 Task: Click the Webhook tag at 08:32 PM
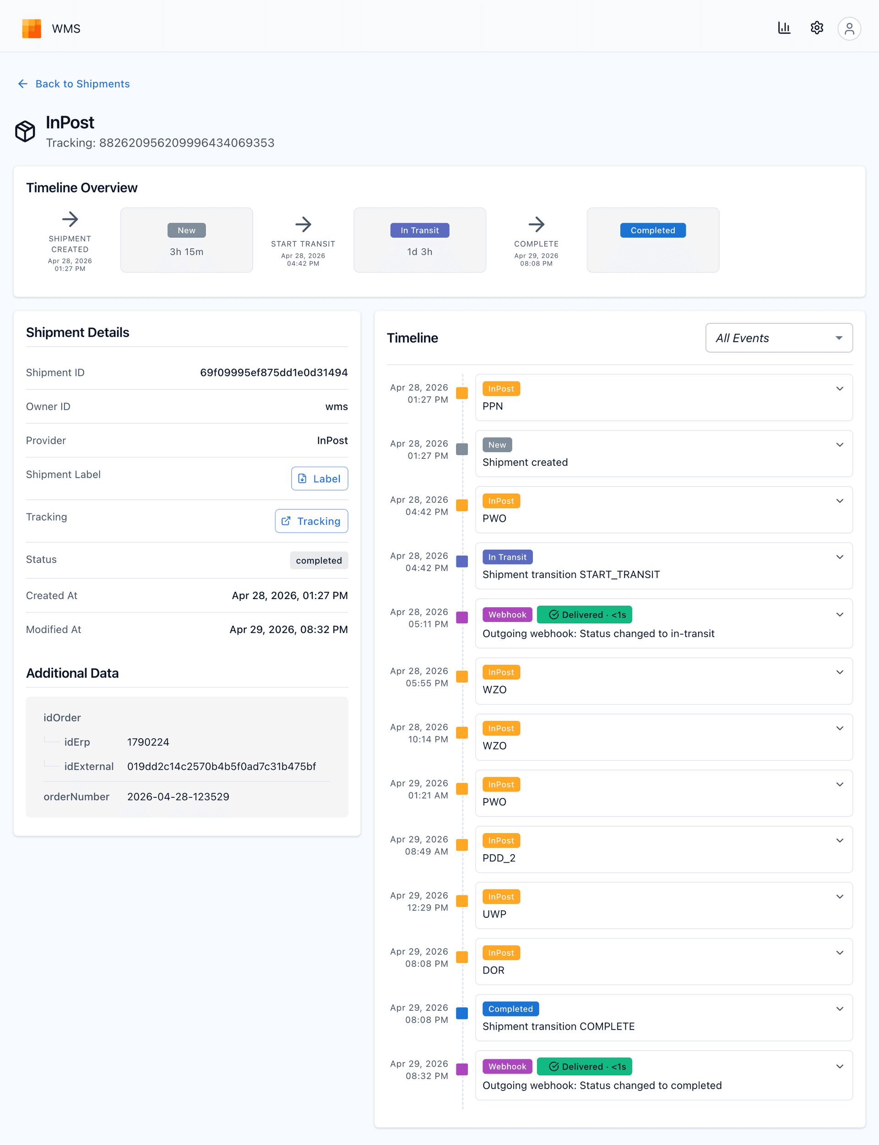[x=507, y=1066]
